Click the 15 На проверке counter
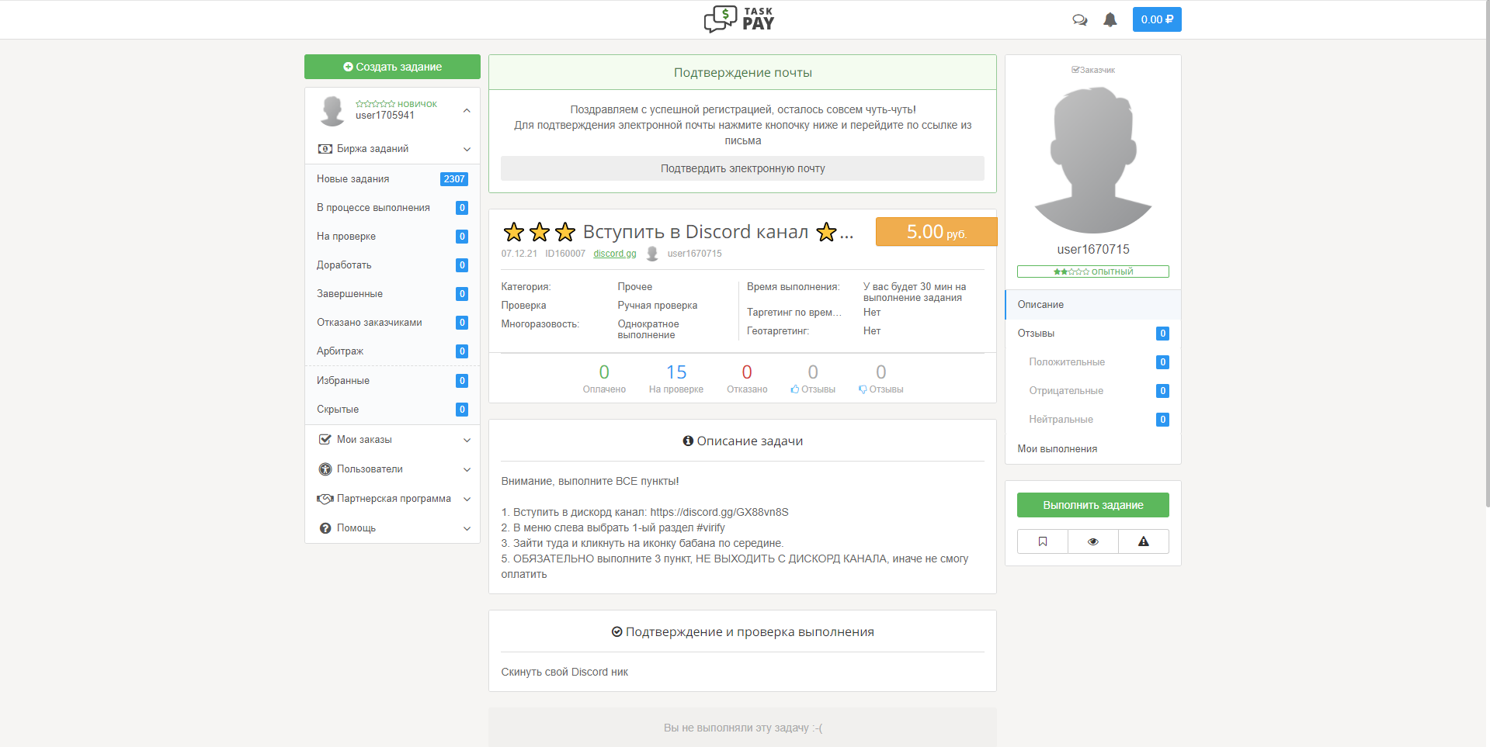Viewport: 1490px width, 747px height. (x=676, y=379)
